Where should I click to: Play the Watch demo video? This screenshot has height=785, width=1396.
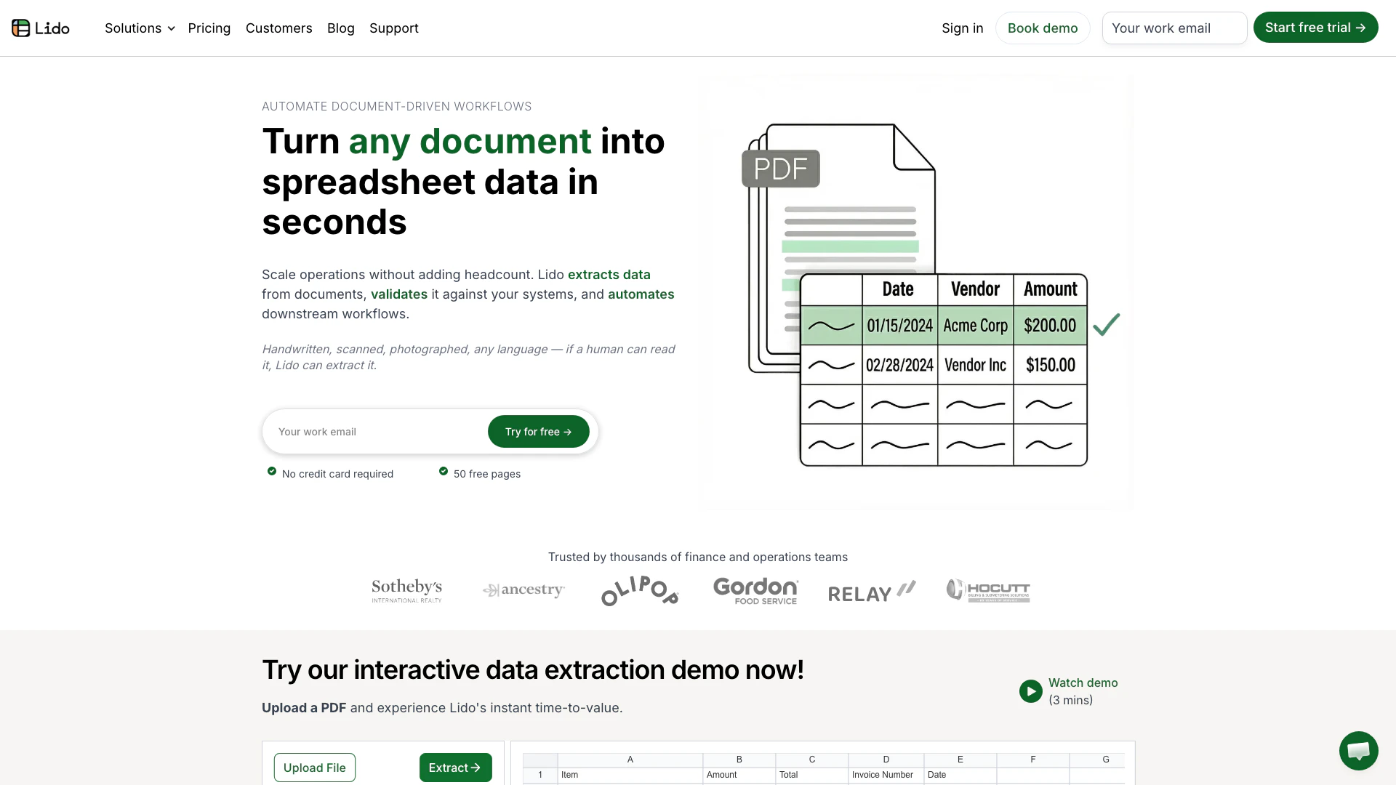(1030, 691)
